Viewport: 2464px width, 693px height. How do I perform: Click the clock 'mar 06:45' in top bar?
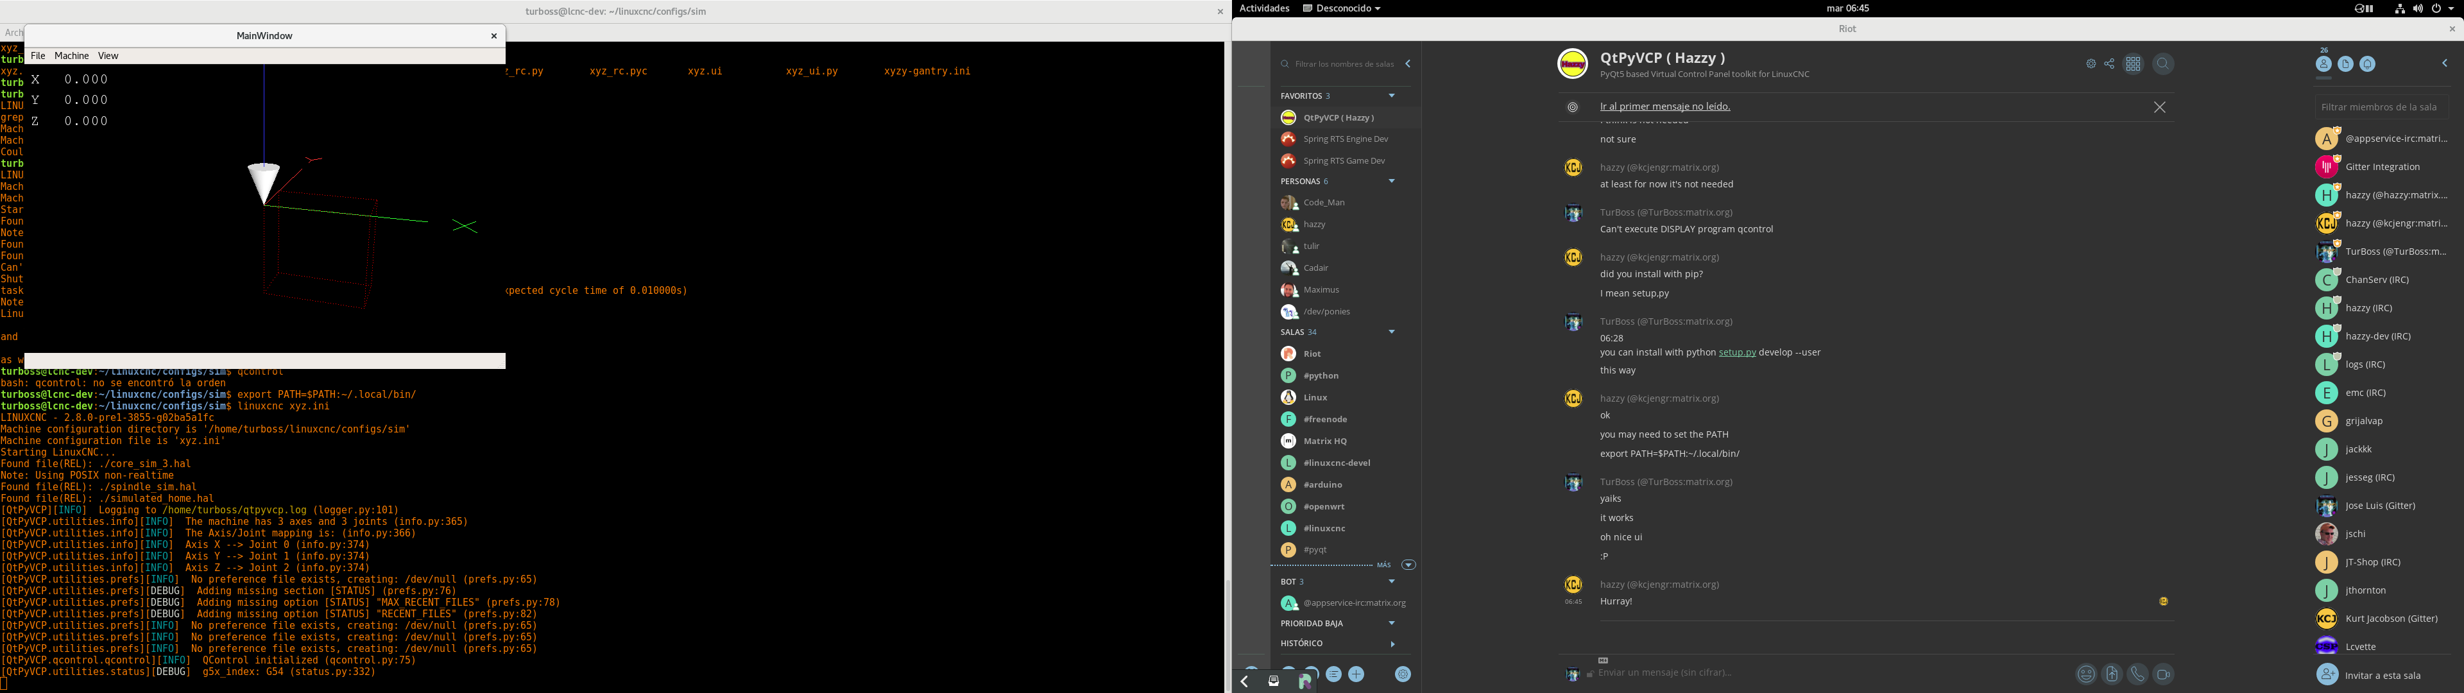click(1847, 8)
